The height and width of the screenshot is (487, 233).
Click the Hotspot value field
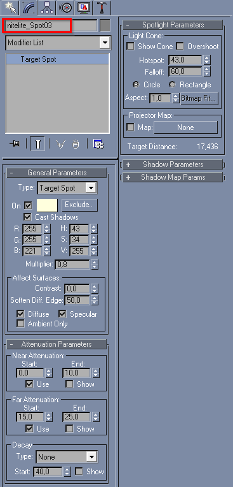[x=185, y=60]
